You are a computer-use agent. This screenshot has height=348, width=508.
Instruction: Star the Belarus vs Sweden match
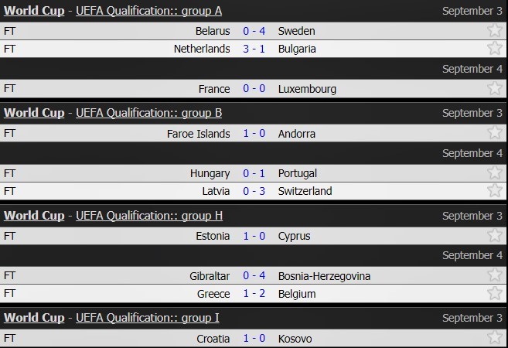click(x=495, y=31)
